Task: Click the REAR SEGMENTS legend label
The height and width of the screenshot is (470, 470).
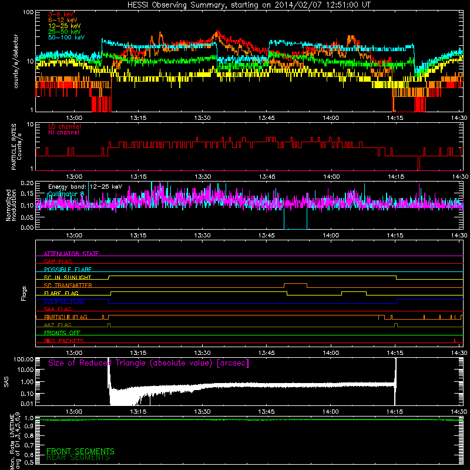Action: click(x=78, y=458)
